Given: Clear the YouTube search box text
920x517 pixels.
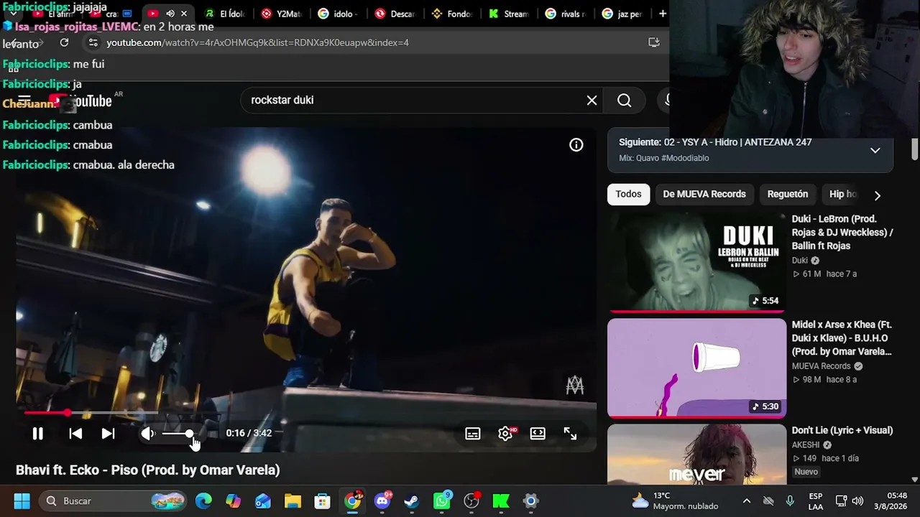Looking at the screenshot, I should tap(592, 101).
